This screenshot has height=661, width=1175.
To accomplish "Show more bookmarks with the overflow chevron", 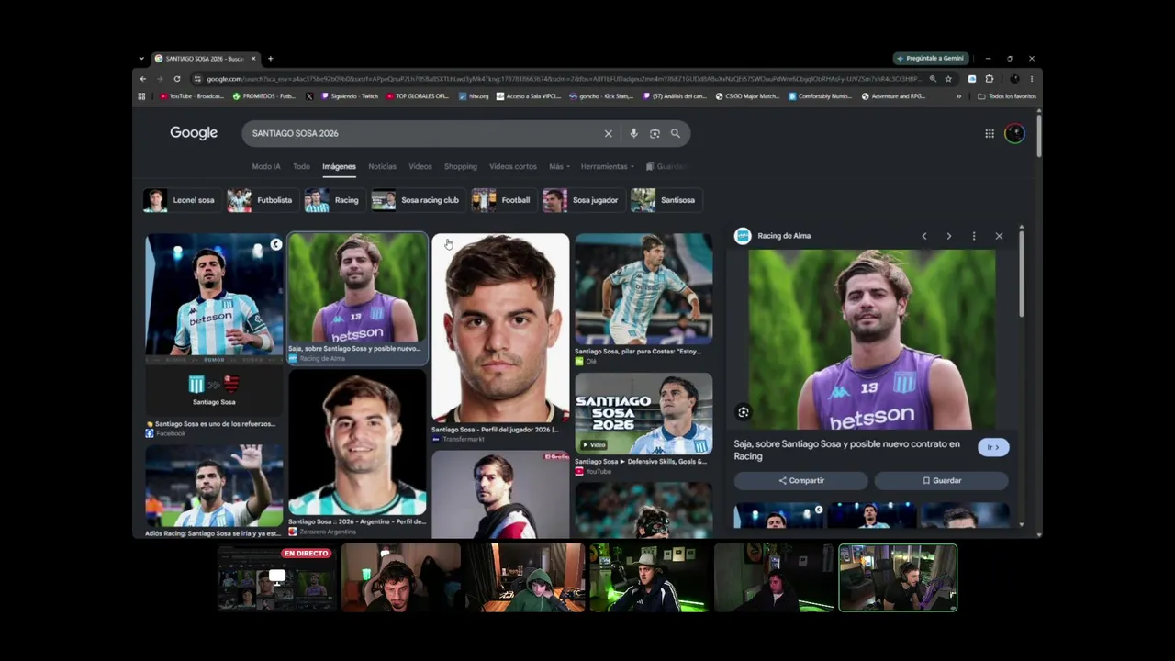I will [x=958, y=96].
